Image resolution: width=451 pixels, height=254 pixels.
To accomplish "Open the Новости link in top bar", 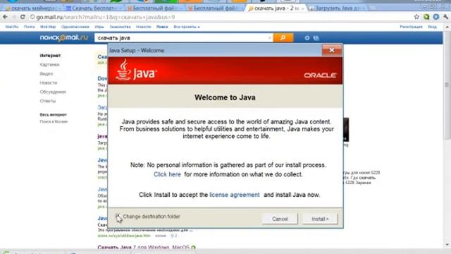I will [143, 27].
